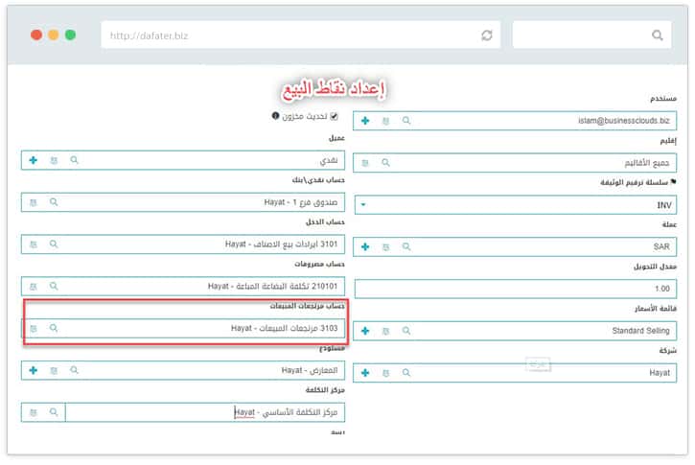This screenshot has height=465, width=695.
Task: Click the plus icon in the user field
Action: [365, 121]
